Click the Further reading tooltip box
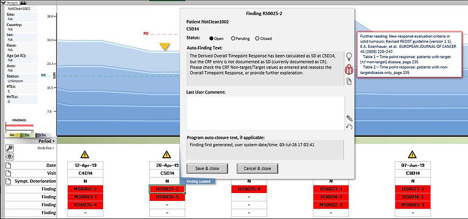Image resolution: width=468 pixels, height=219 pixels. tap(410, 54)
